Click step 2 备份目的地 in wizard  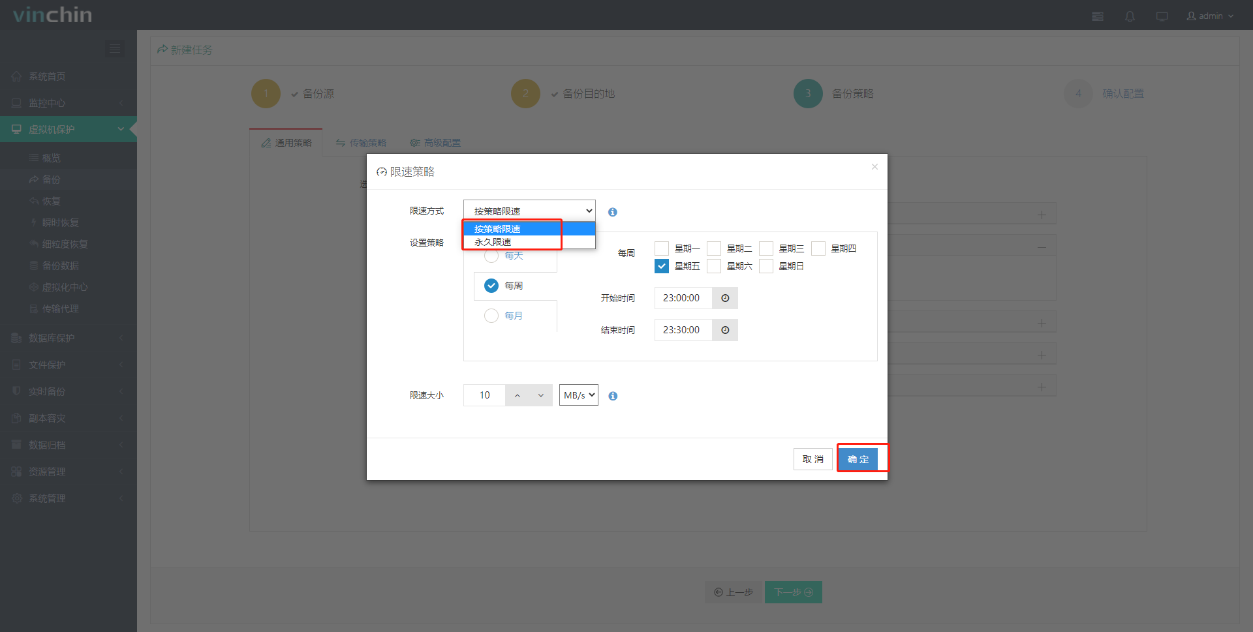pyautogui.click(x=563, y=94)
